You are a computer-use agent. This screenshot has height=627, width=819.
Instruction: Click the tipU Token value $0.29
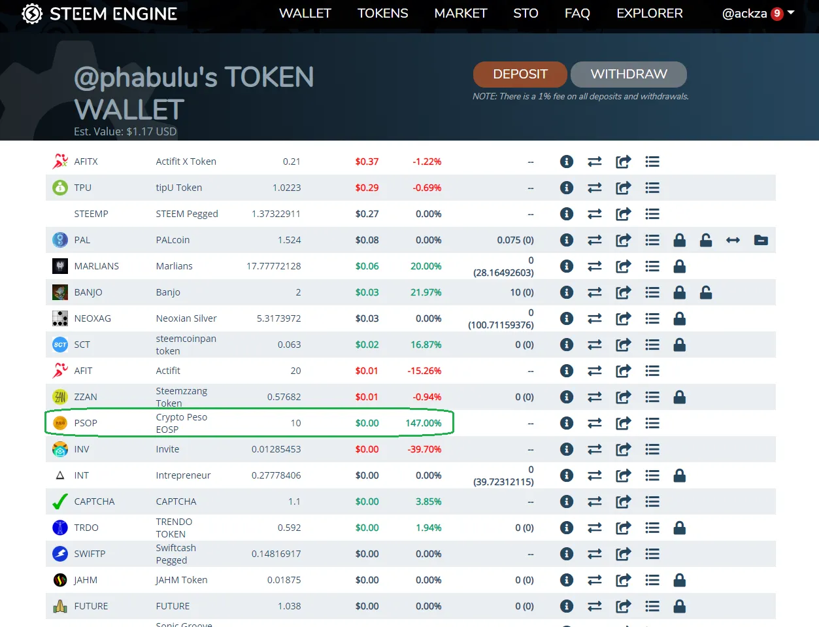point(367,188)
